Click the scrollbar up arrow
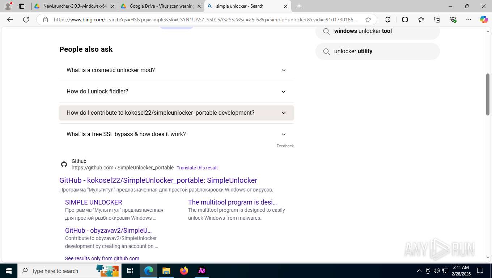This screenshot has width=492, height=278. pyautogui.click(x=488, y=31)
